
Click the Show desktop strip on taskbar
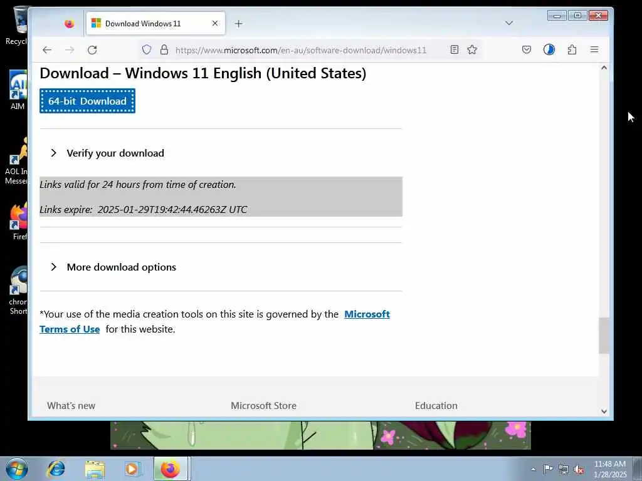(638, 468)
